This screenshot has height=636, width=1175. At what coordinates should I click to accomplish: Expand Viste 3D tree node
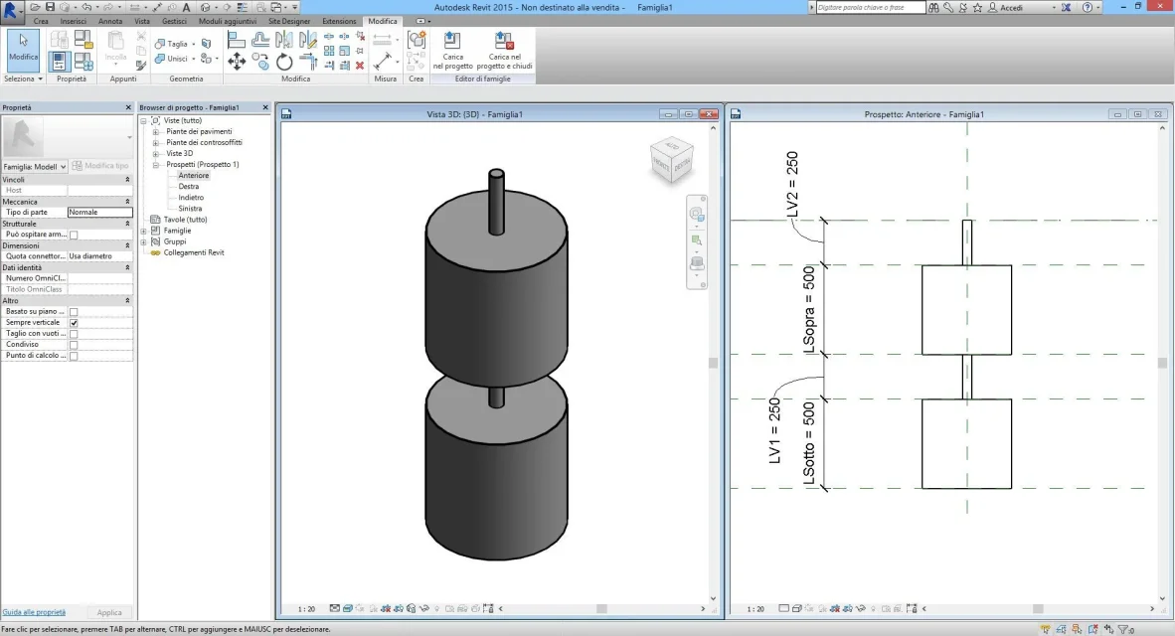(x=156, y=154)
